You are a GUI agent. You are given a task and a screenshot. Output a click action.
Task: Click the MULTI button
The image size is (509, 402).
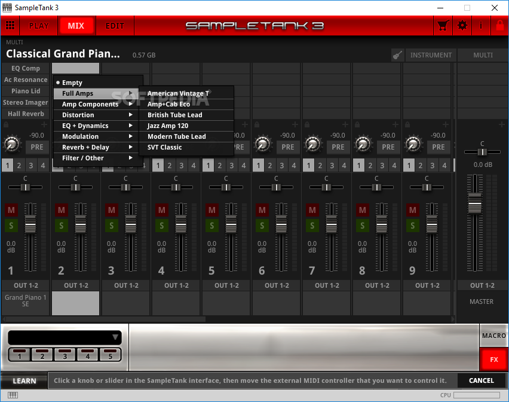pyautogui.click(x=483, y=55)
